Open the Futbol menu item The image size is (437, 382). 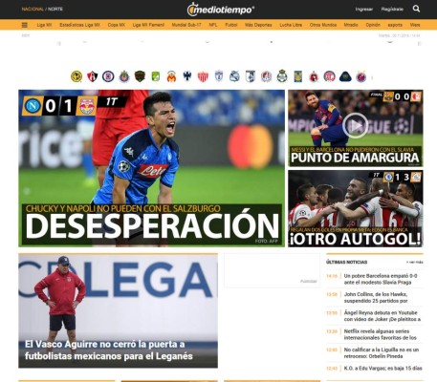(231, 25)
